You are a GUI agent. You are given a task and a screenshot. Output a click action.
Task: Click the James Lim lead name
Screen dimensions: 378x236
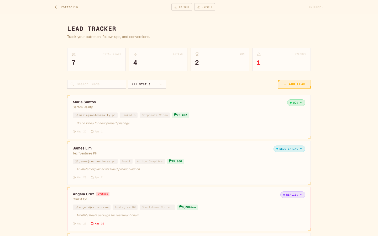tap(82, 148)
